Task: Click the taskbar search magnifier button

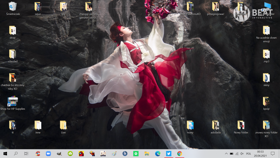Action: click(x=16, y=154)
